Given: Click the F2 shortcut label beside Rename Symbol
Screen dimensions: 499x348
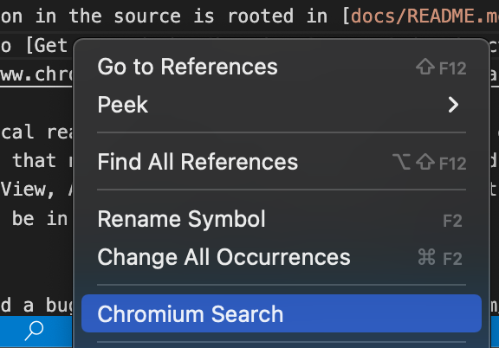Looking at the screenshot, I should (452, 220).
